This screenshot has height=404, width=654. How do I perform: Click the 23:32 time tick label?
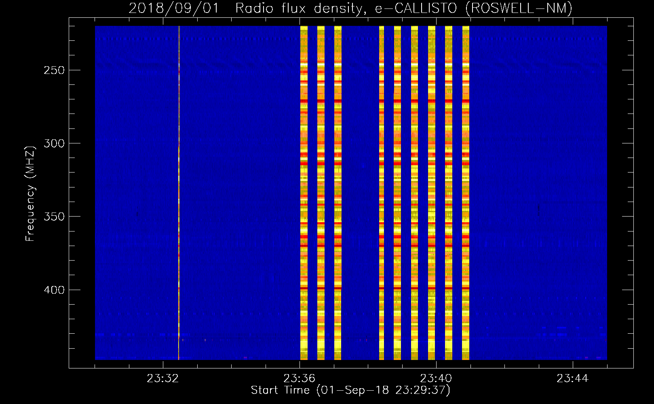click(163, 379)
